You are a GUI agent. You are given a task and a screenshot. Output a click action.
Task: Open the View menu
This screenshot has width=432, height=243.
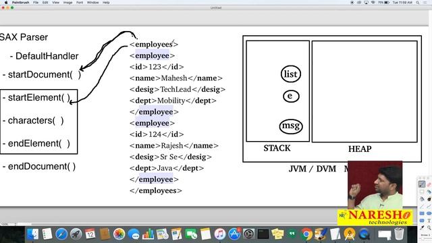[55, 3]
